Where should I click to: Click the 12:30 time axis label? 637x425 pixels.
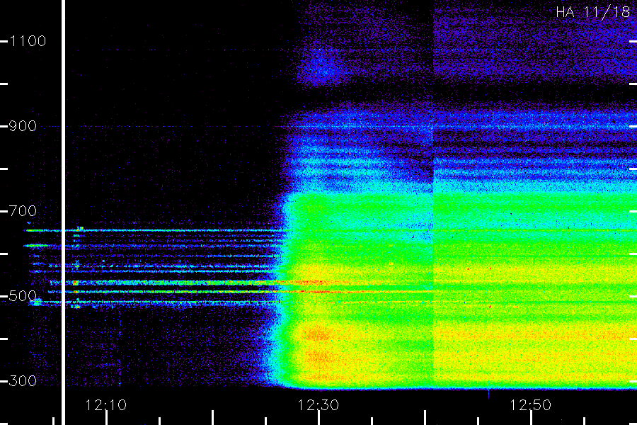tap(318, 405)
